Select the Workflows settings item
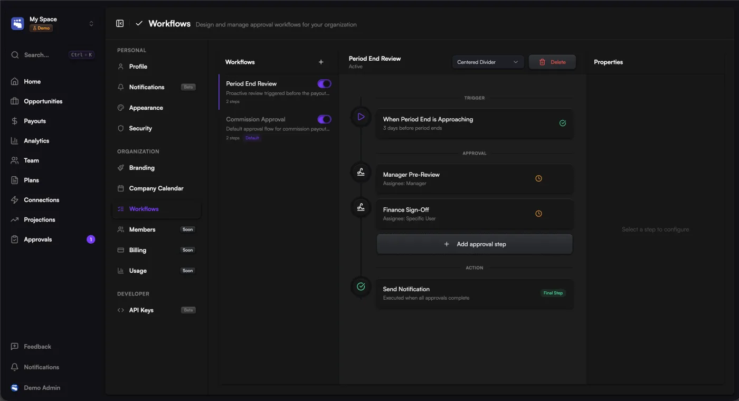The width and height of the screenshot is (739, 401). coord(156,209)
